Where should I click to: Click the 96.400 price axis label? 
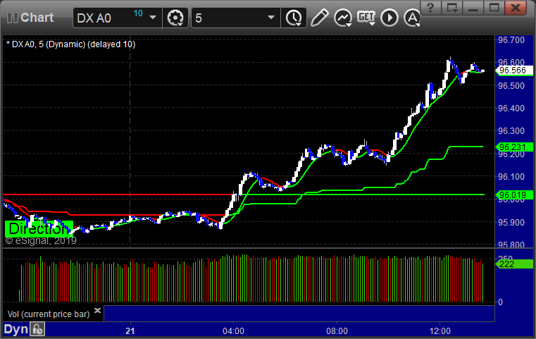tap(511, 109)
